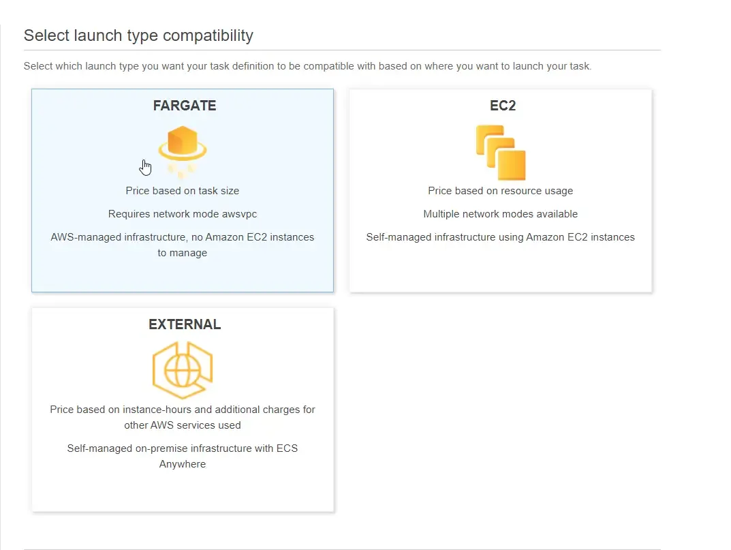Click 'Price based on resource usage' text
This screenshot has width=731, height=550.
pos(500,191)
